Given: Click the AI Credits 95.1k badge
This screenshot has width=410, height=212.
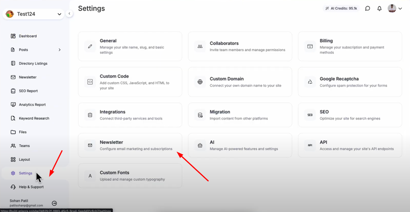Looking at the screenshot, I should [341, 8].
